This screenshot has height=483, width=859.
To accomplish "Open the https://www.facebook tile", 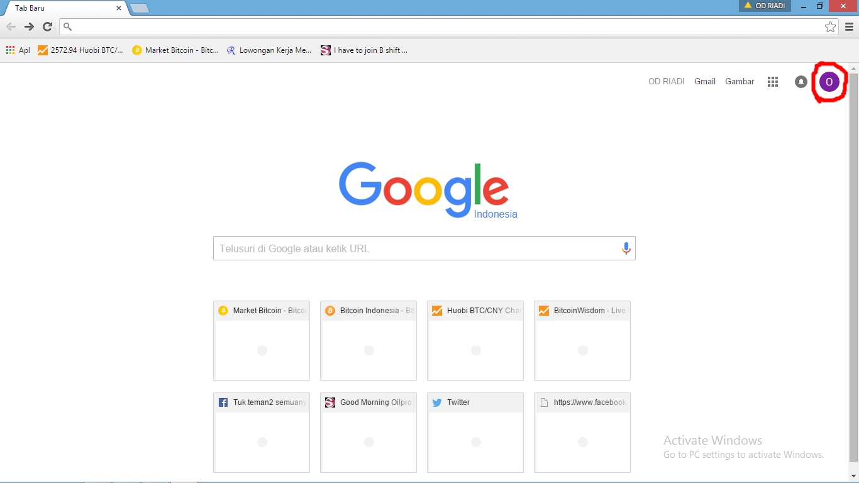I will click(x=582, y=433).
